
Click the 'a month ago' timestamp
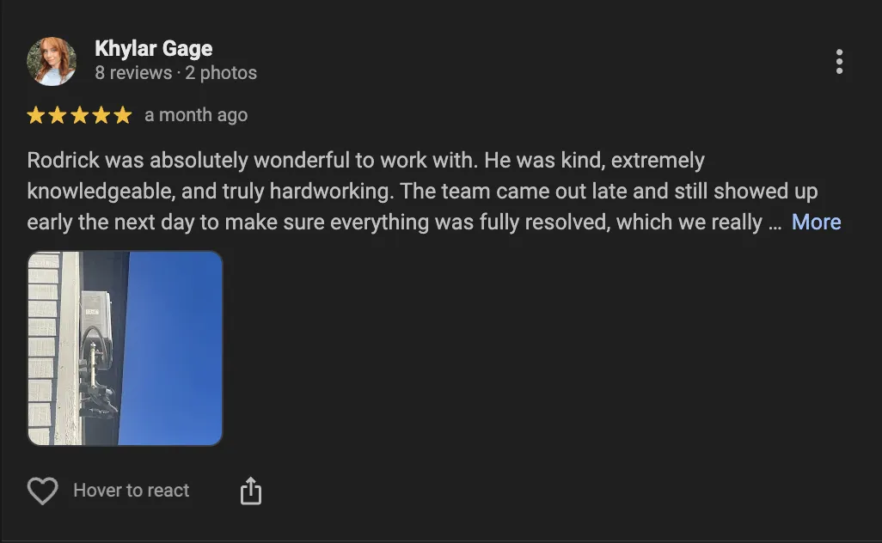click(196, 115)
